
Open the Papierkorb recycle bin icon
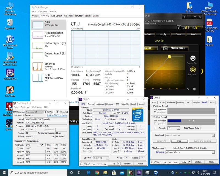pyautogui.click(x=10, y=24)
